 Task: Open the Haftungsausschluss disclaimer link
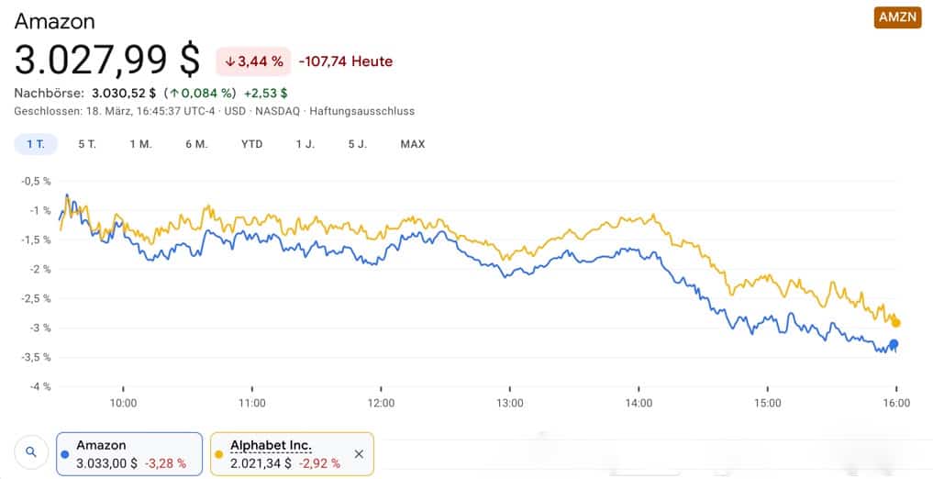tap(362, 111)
